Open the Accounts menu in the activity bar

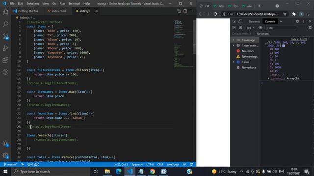(5, 144)
